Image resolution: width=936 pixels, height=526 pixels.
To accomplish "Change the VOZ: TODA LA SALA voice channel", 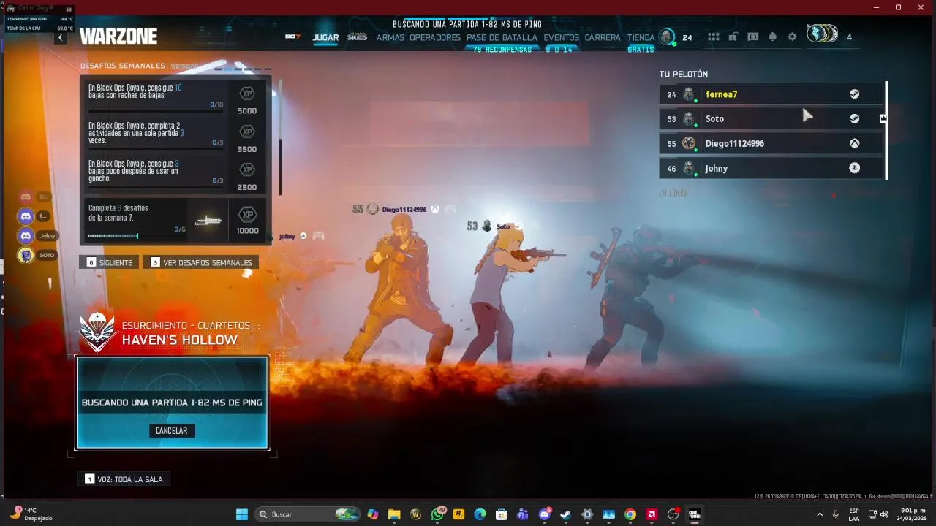I will point(124,479).
